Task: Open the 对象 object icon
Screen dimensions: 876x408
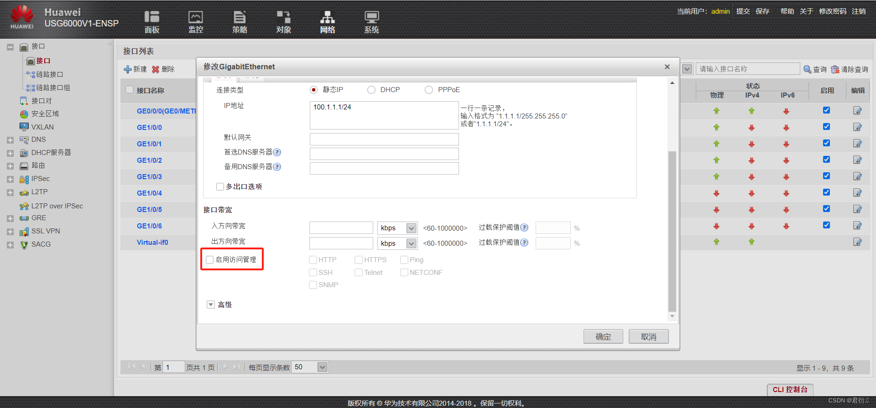Action: [x=283, y=21]
